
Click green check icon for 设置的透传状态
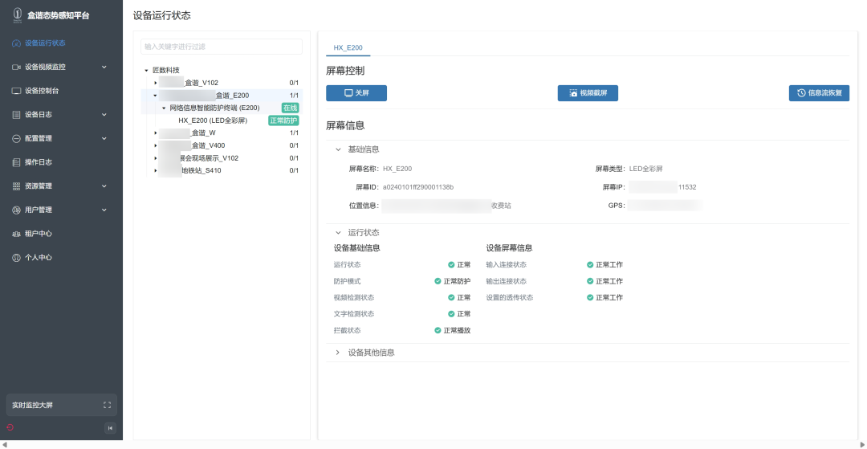click(x=590, y=297)
